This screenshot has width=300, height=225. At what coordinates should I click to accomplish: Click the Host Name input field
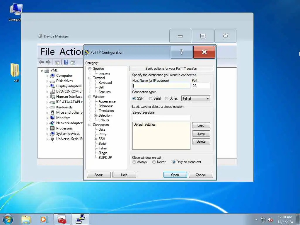tap(161, 86)
